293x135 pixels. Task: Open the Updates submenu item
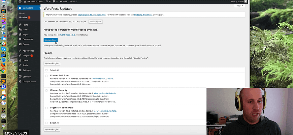(25, 18)
